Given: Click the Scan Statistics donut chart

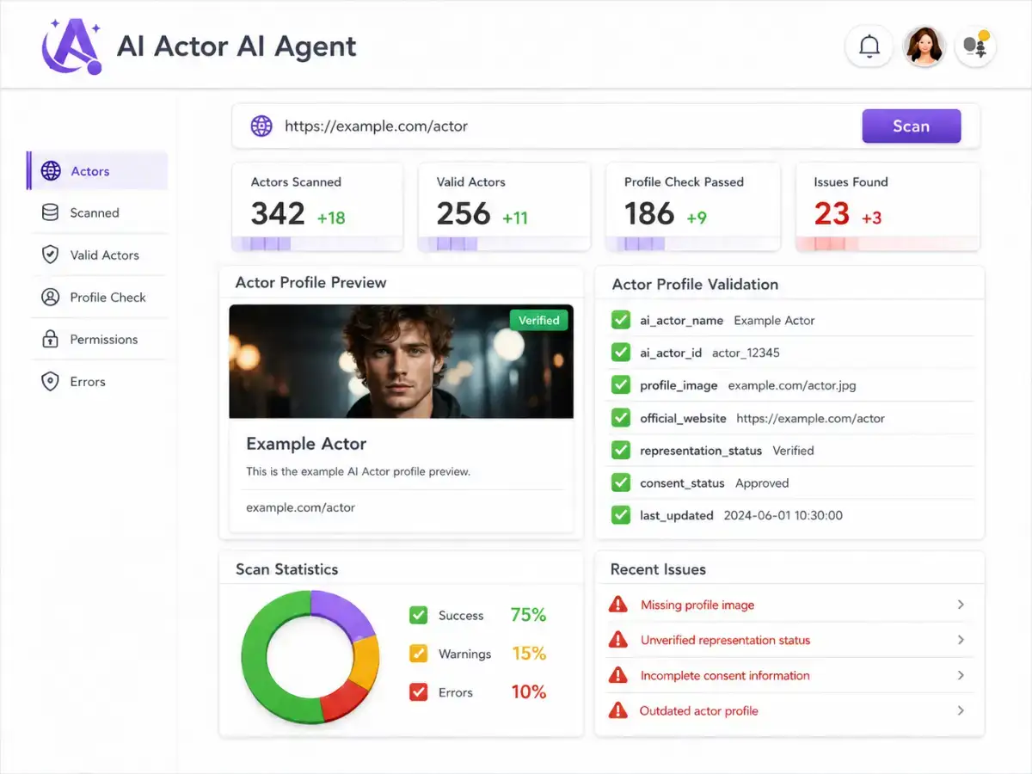Looking at the screenshot, I should coord(310,655).
